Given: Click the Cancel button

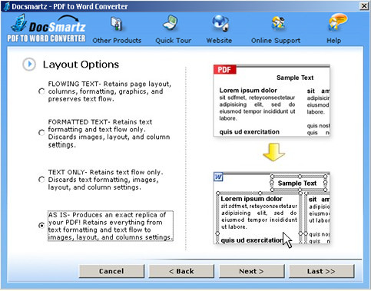Looking at the screenshot, I should (111, 271).
